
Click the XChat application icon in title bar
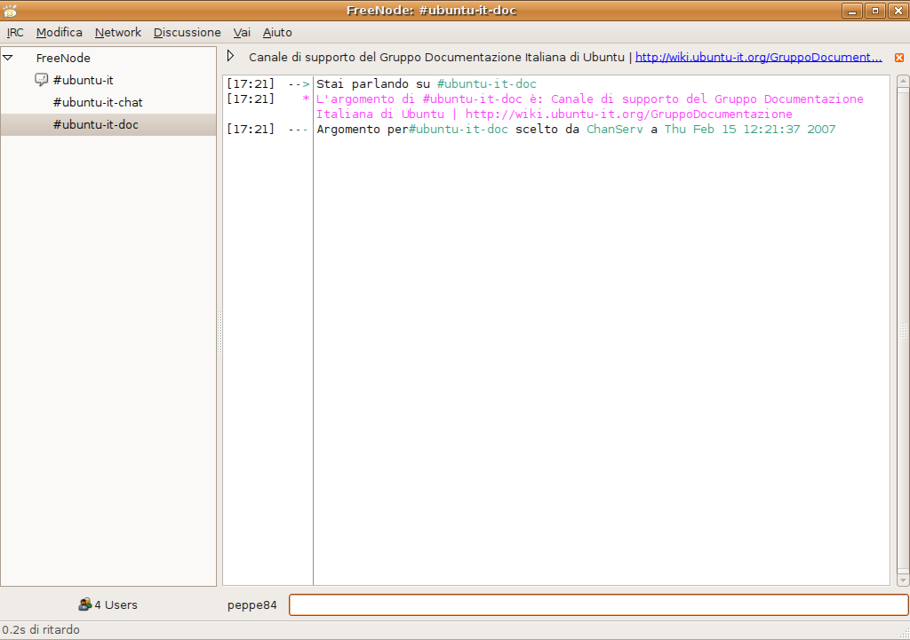10,10
